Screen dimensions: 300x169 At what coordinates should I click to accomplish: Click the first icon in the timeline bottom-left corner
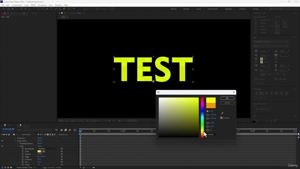pyautogui.click(x=2, y=168)
